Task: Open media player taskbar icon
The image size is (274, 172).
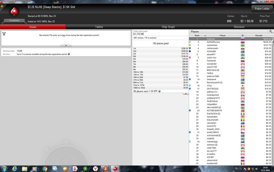Action: tap(34, 169)
